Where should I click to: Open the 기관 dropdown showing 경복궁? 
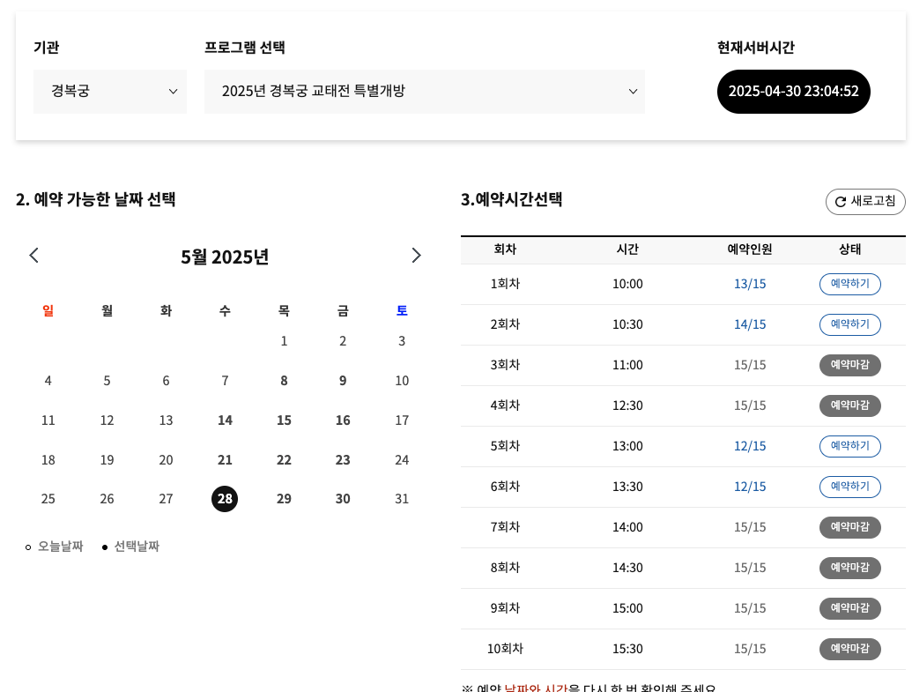click(110, 91)
